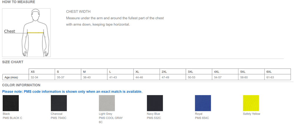Click the Chest label in the diagram
The height and width of the screenshot is (124, 294).
point(10,31)
